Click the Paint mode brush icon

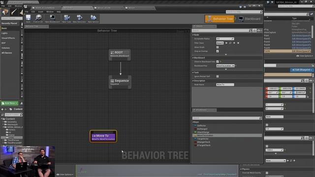14,12
